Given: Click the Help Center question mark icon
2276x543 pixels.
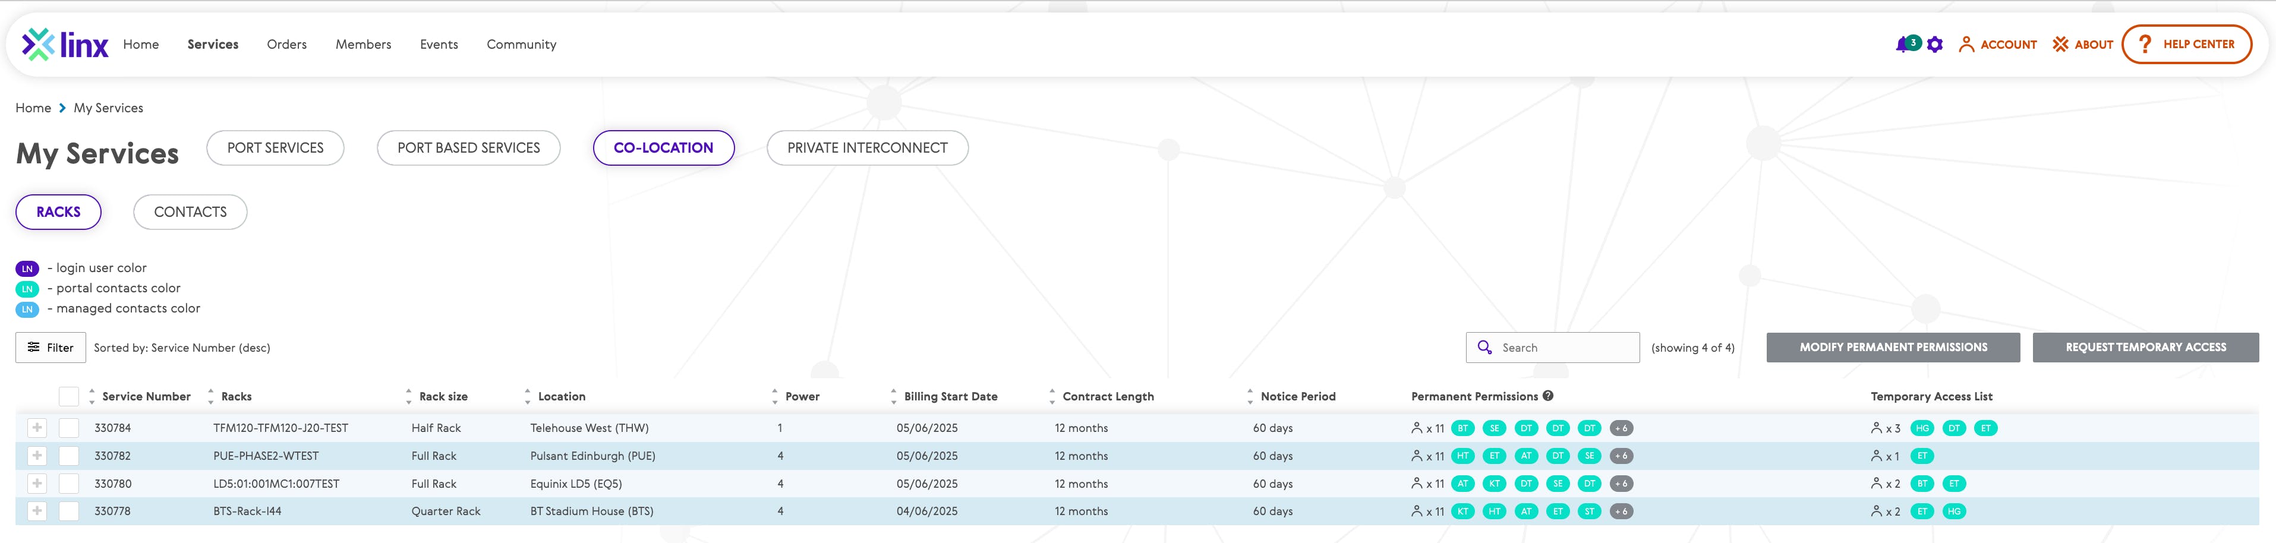Looking at the screenshot, I should (x=2143, y=44).
